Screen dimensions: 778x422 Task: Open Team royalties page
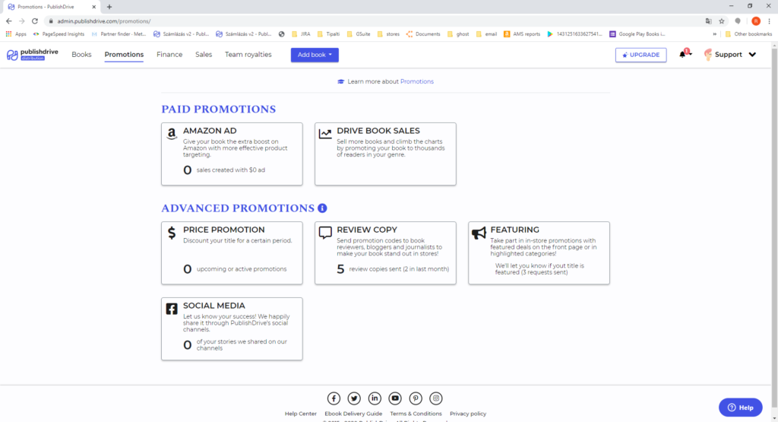pos(248,55)
